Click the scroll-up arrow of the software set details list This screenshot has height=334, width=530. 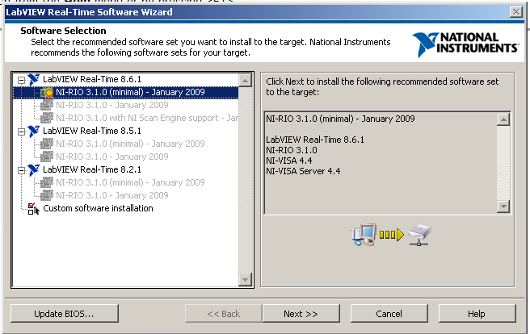click(503, 119)
